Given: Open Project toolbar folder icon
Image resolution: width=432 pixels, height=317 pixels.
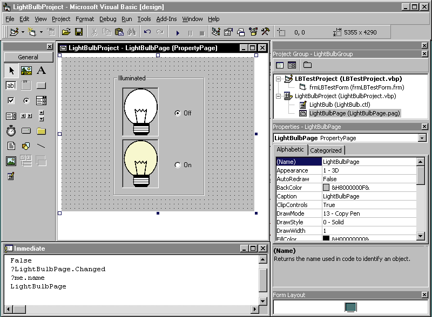Looking at the screenshot, I should point(66,32).
